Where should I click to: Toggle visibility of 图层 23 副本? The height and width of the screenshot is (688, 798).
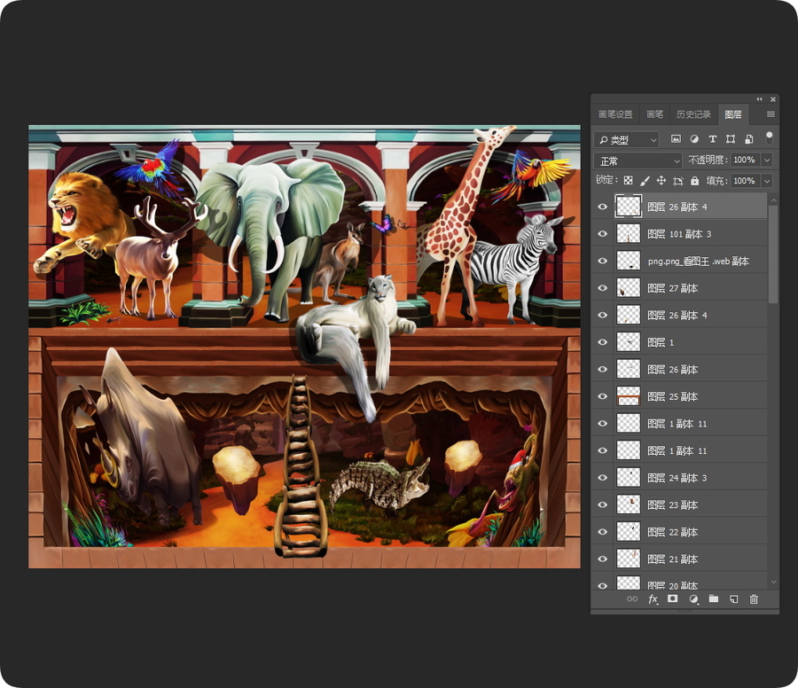603,504
